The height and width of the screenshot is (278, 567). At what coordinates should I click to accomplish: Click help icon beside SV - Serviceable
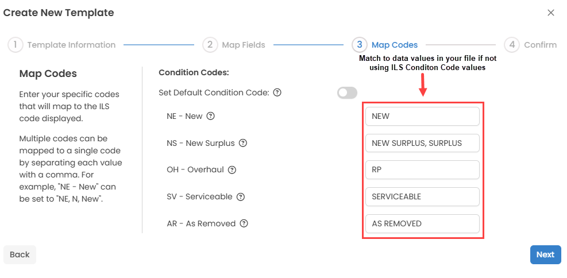pos(241,196)
